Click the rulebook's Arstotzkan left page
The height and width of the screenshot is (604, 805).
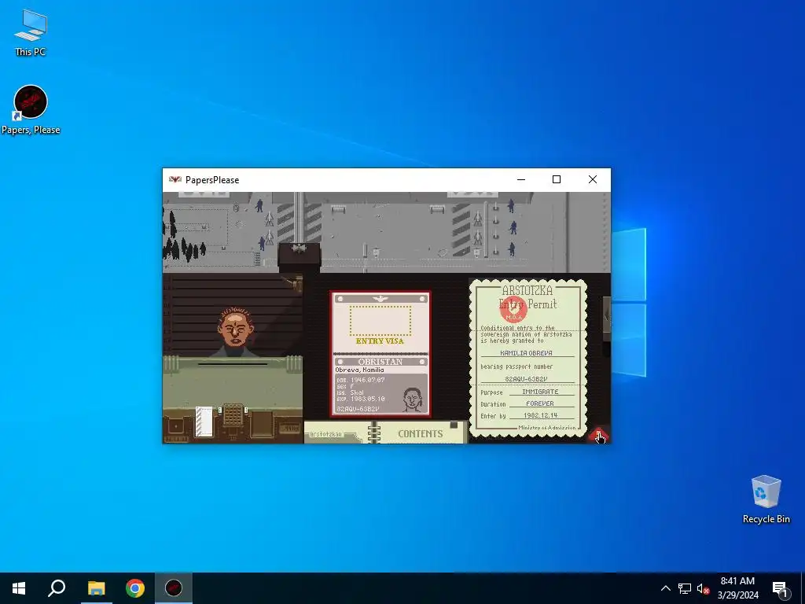[x=337, y=433]
